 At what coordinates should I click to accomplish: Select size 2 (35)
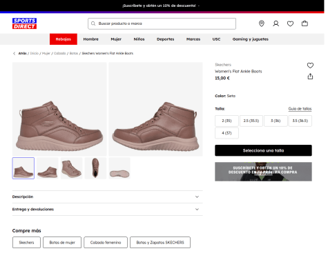(x=226, y=121)
